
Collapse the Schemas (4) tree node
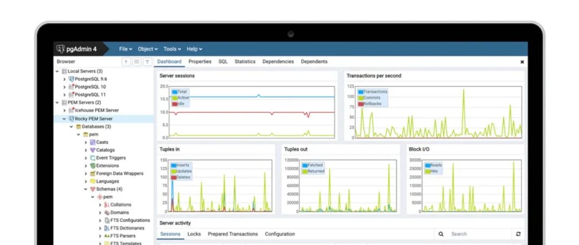click(x=85, y=189)
